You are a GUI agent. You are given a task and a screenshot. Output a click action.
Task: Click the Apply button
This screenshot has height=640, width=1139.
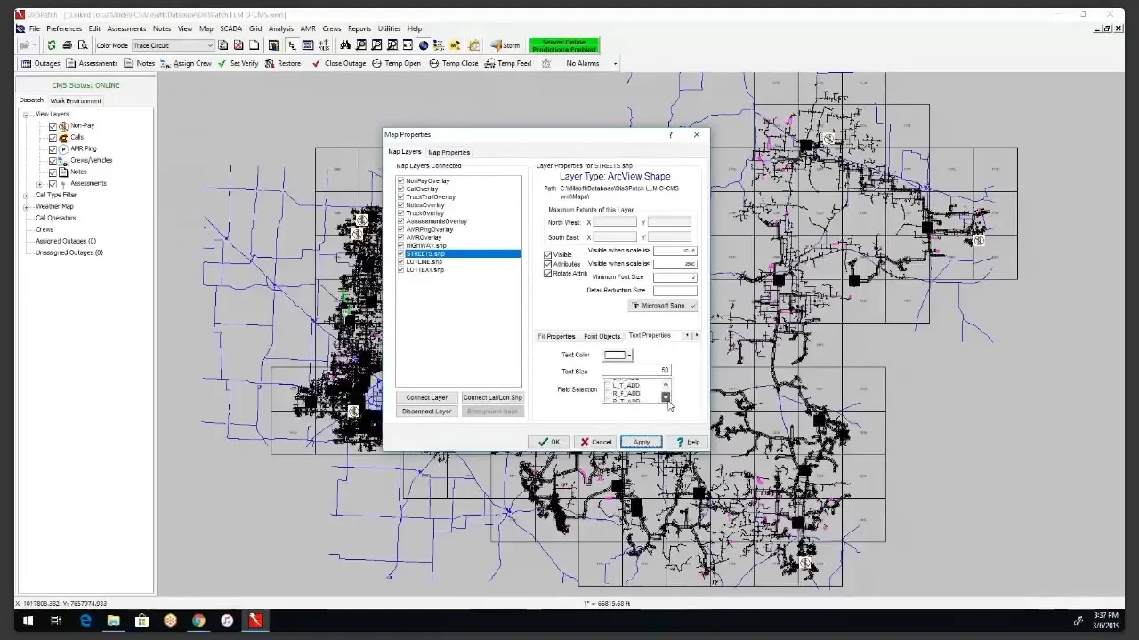tap(641, 442)
